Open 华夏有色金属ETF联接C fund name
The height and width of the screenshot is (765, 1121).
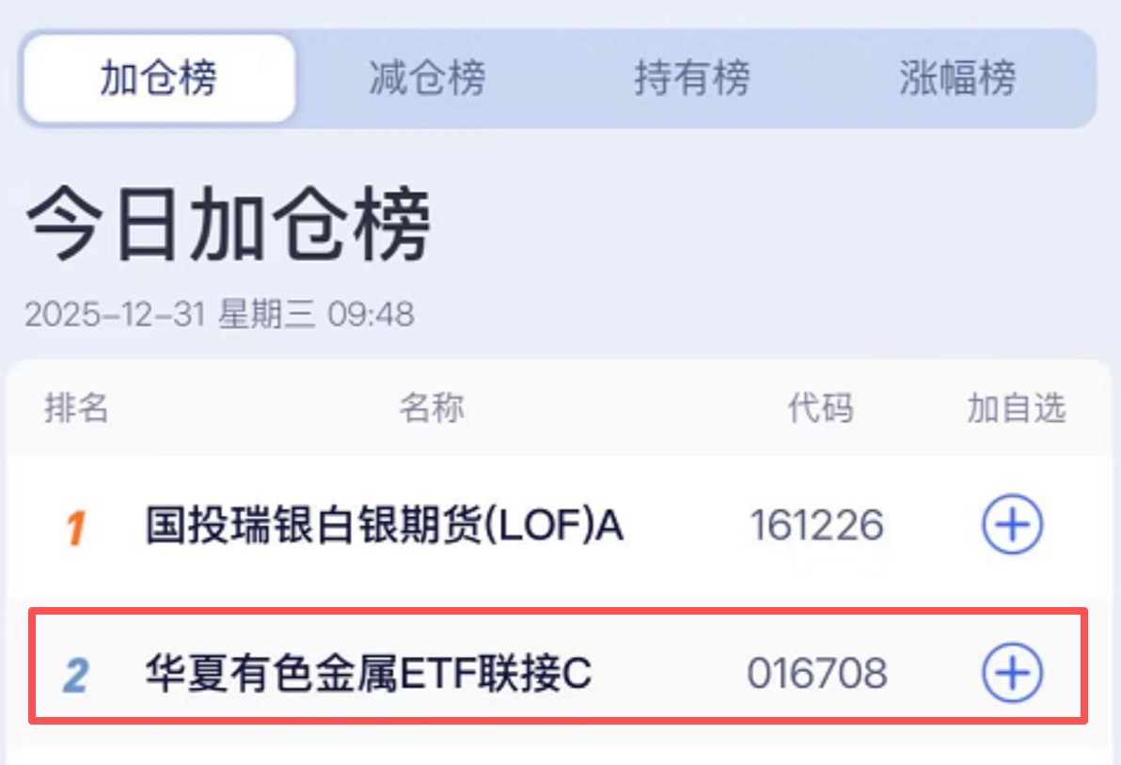pyautogui.click(x=368, y=674)
